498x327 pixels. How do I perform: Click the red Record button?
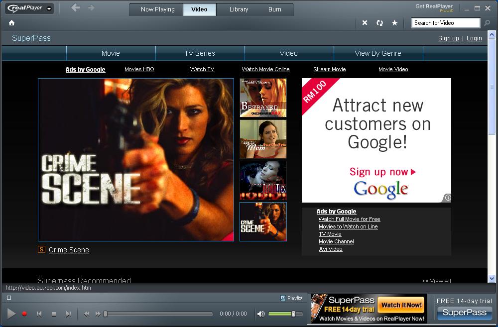tap(24, 314)
